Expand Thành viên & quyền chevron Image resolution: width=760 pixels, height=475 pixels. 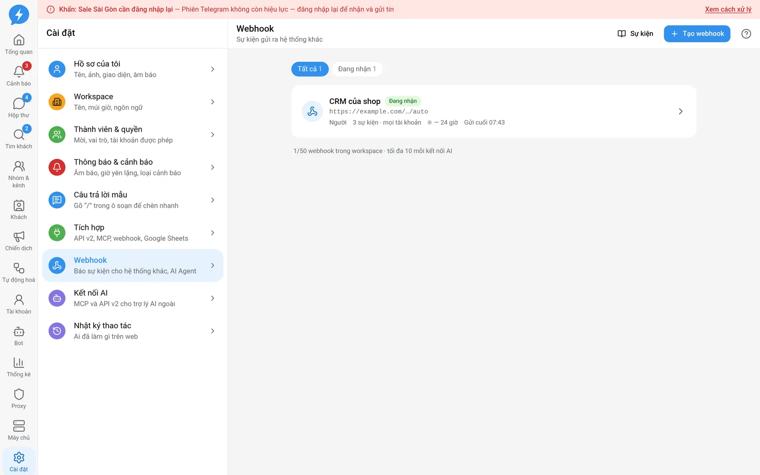(x=212, y=135)
